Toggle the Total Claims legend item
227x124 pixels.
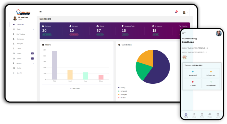75,89
